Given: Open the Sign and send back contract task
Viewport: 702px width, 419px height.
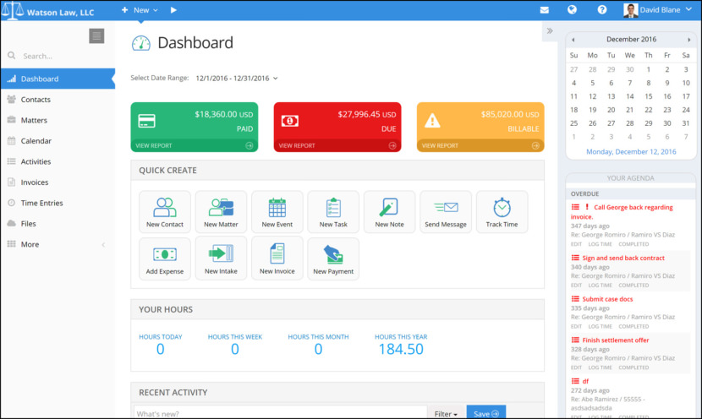Looking at the screenshot, I should [x=623, y=258].
